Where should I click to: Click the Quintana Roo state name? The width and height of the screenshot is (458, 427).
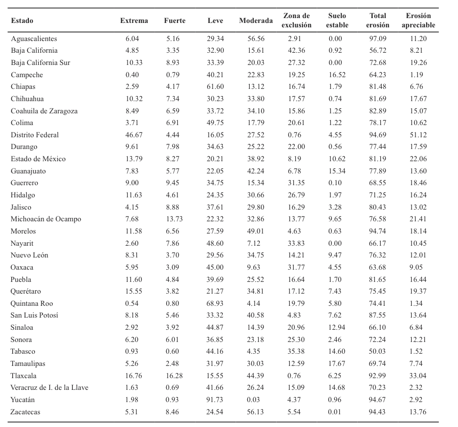point(31,303)
